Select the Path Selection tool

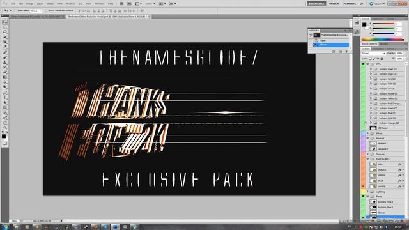pos(4,103)
